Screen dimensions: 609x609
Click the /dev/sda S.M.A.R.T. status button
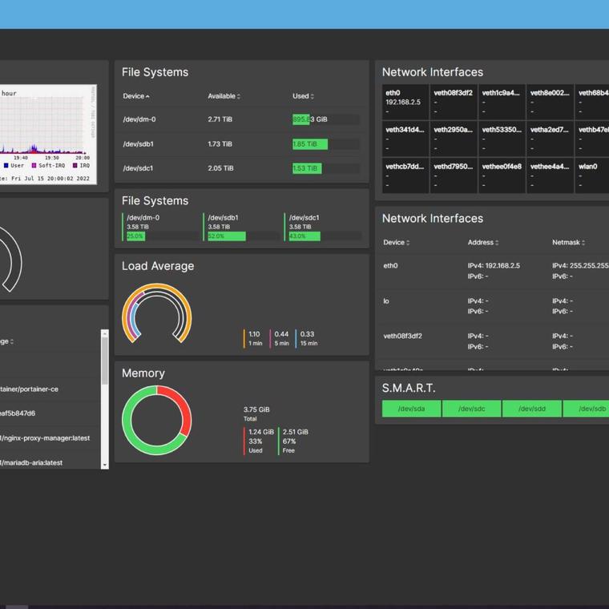(411, 409)
